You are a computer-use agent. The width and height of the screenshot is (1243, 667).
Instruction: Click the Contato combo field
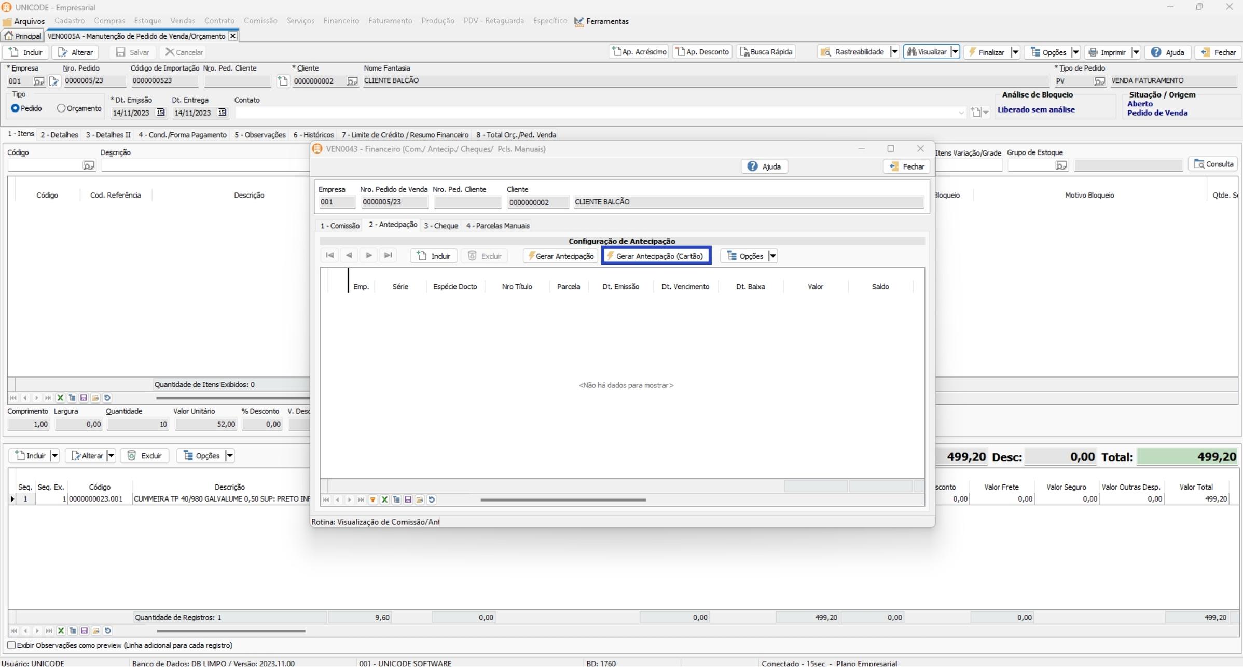597,113
